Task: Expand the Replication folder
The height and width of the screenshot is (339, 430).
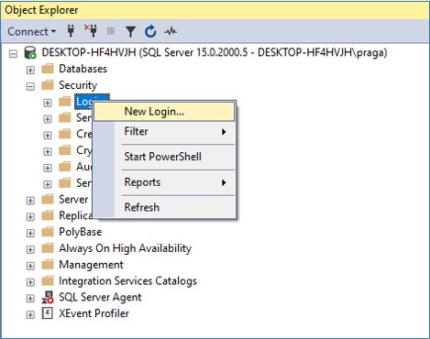Action: point(30,217)
